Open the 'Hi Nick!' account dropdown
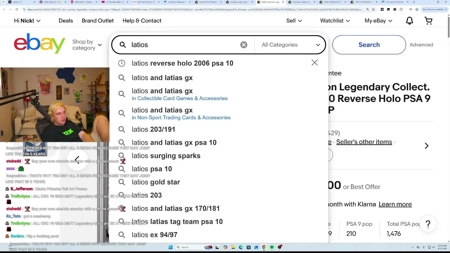Screen dimensions: 450x253 point(27,21)
